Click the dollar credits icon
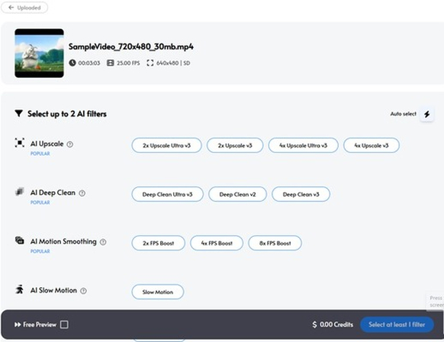Viewport: 444px width, 342px height. pos(314,324)
